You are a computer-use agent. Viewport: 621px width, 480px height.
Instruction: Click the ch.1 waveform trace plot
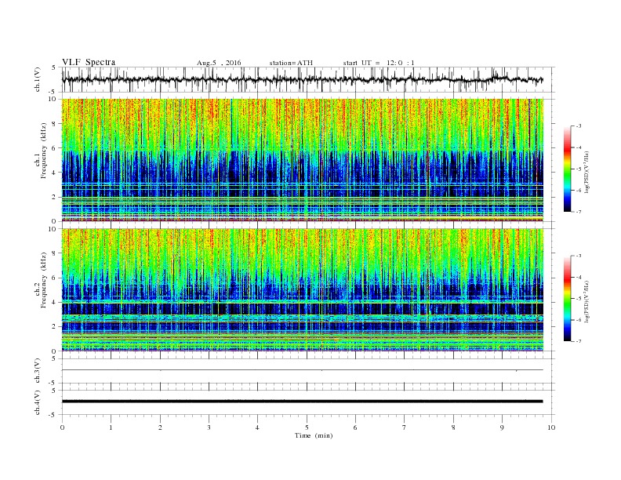click(x=302, y=79)
